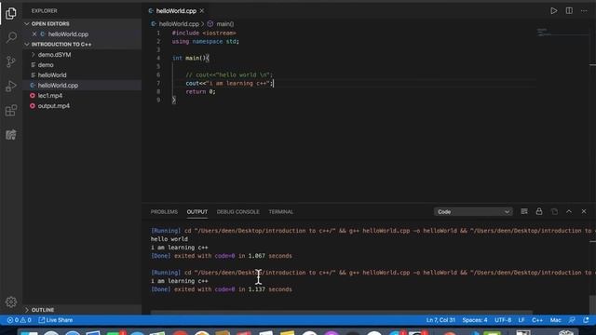The image size is (596, 335).
Task: Open Source Control view in activity bar
Action: [11, 61]
